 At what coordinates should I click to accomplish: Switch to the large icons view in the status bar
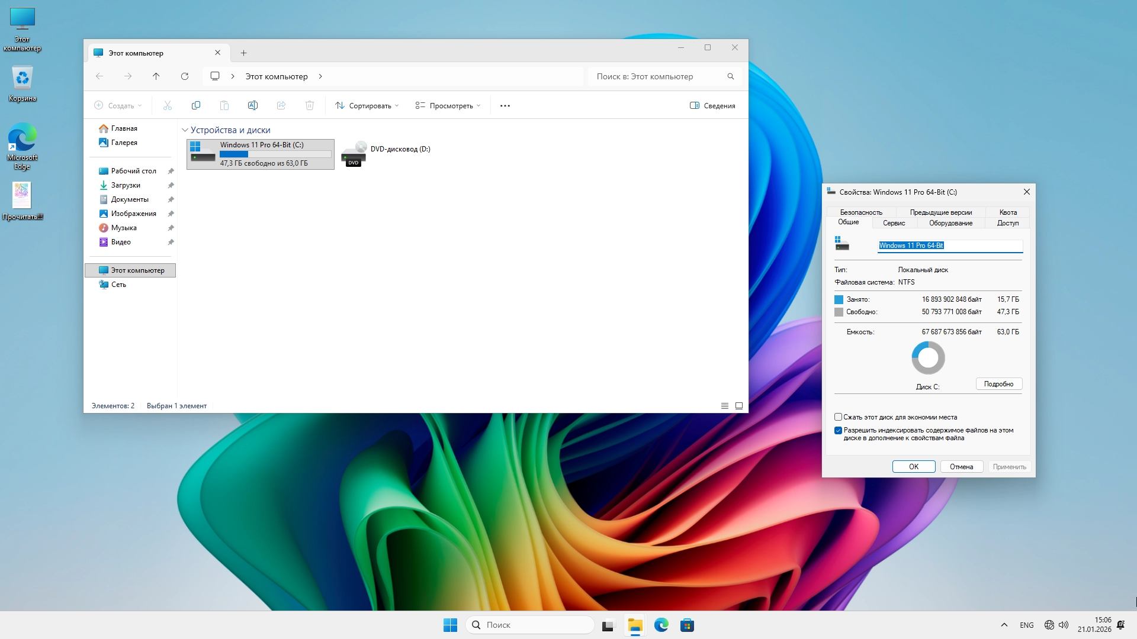pyautogui.click(x=739, y=406)
